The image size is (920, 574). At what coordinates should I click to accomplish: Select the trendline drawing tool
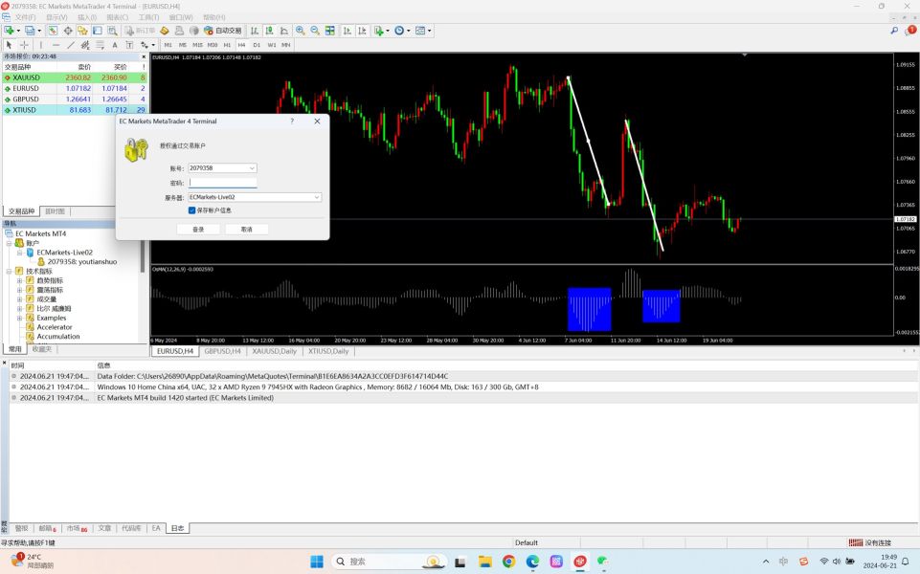[71, 45]
